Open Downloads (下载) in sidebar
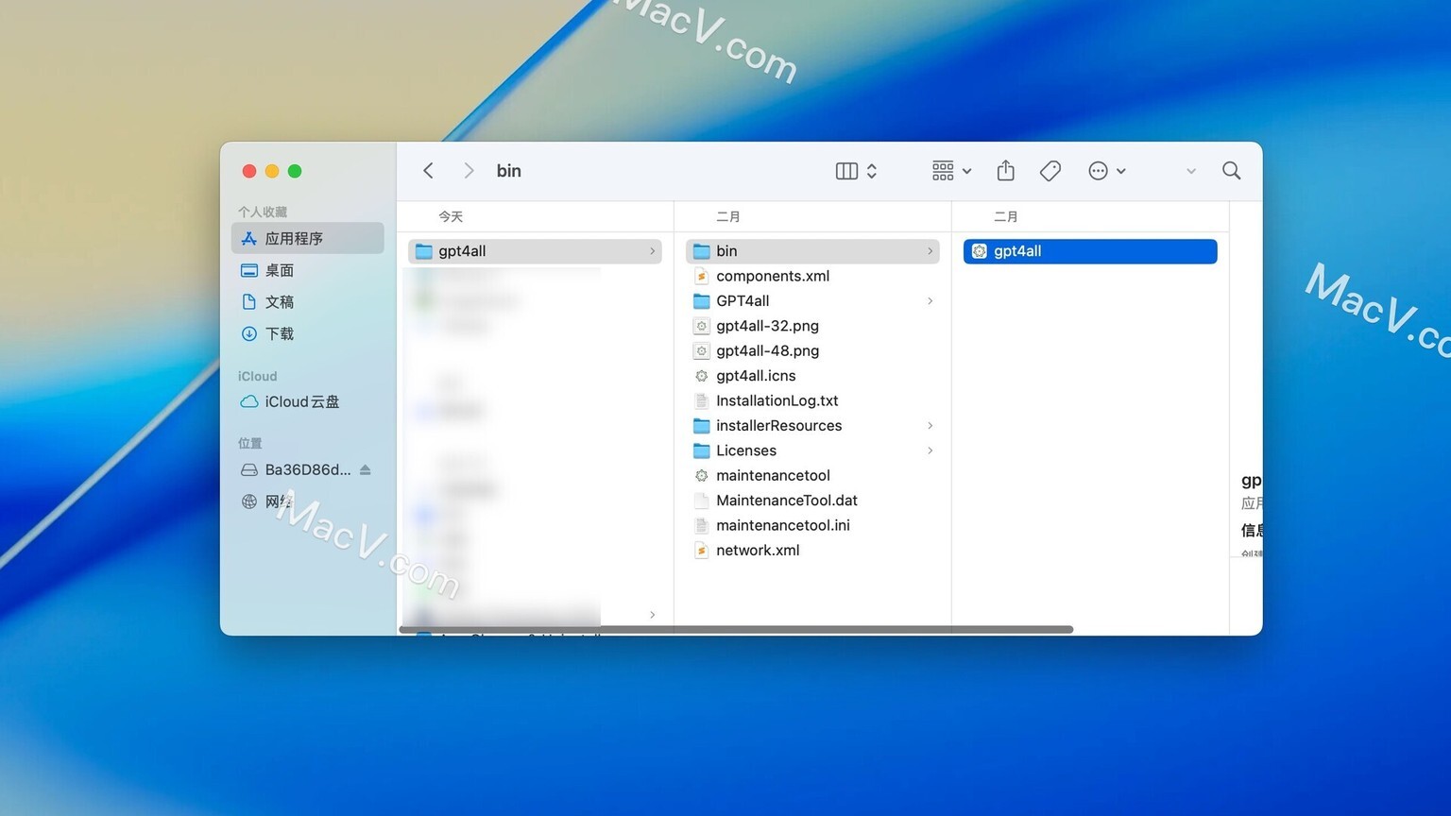 [308, 333]
